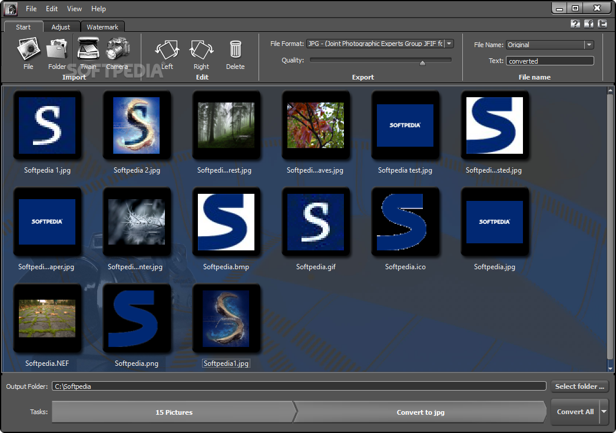Open dropdown arrow beside Convert All
This screenshot has width=616, height=433.
[604, 412]
